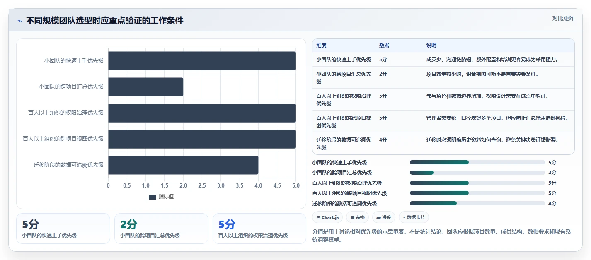
Task: Click table value 4分 in 数据可追溯 row
Action: pyautogui.click(x=383, y=140)
